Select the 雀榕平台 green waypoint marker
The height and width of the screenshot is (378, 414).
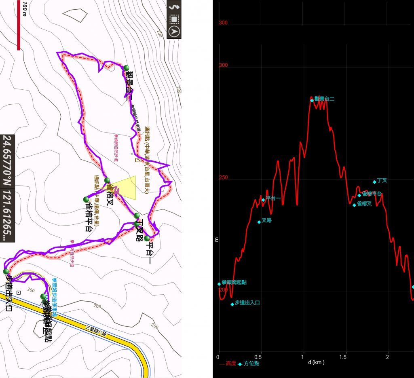[x=86, y=199]
